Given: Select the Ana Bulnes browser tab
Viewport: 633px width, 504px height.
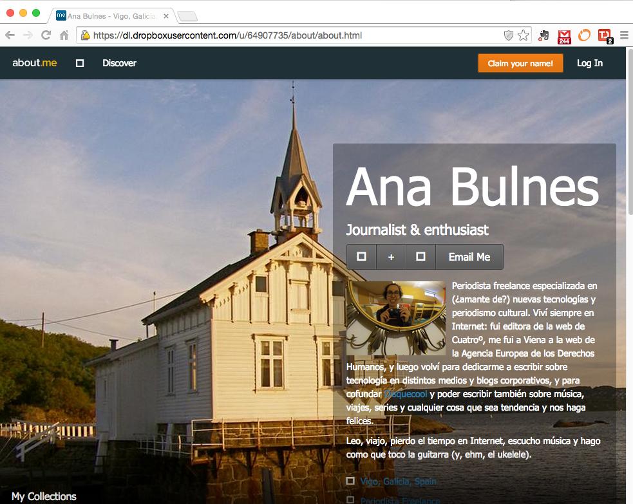Looking at the screenshot, I should (x=109, y=16).
